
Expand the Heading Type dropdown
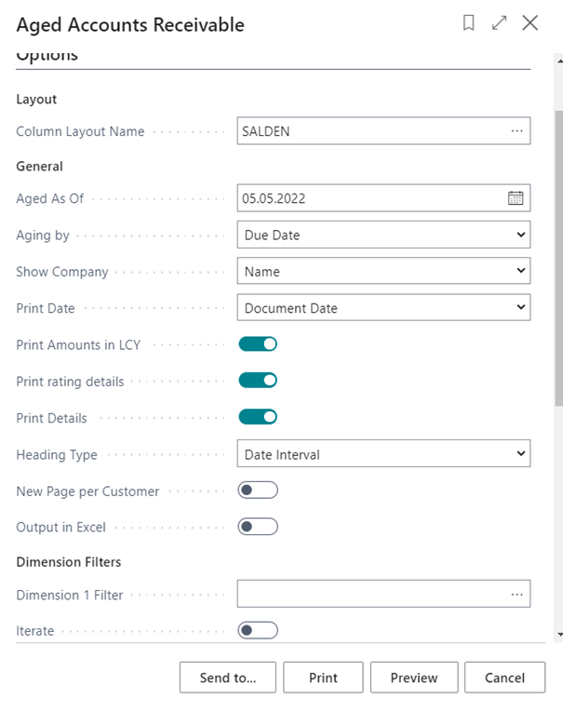(383, 454)
